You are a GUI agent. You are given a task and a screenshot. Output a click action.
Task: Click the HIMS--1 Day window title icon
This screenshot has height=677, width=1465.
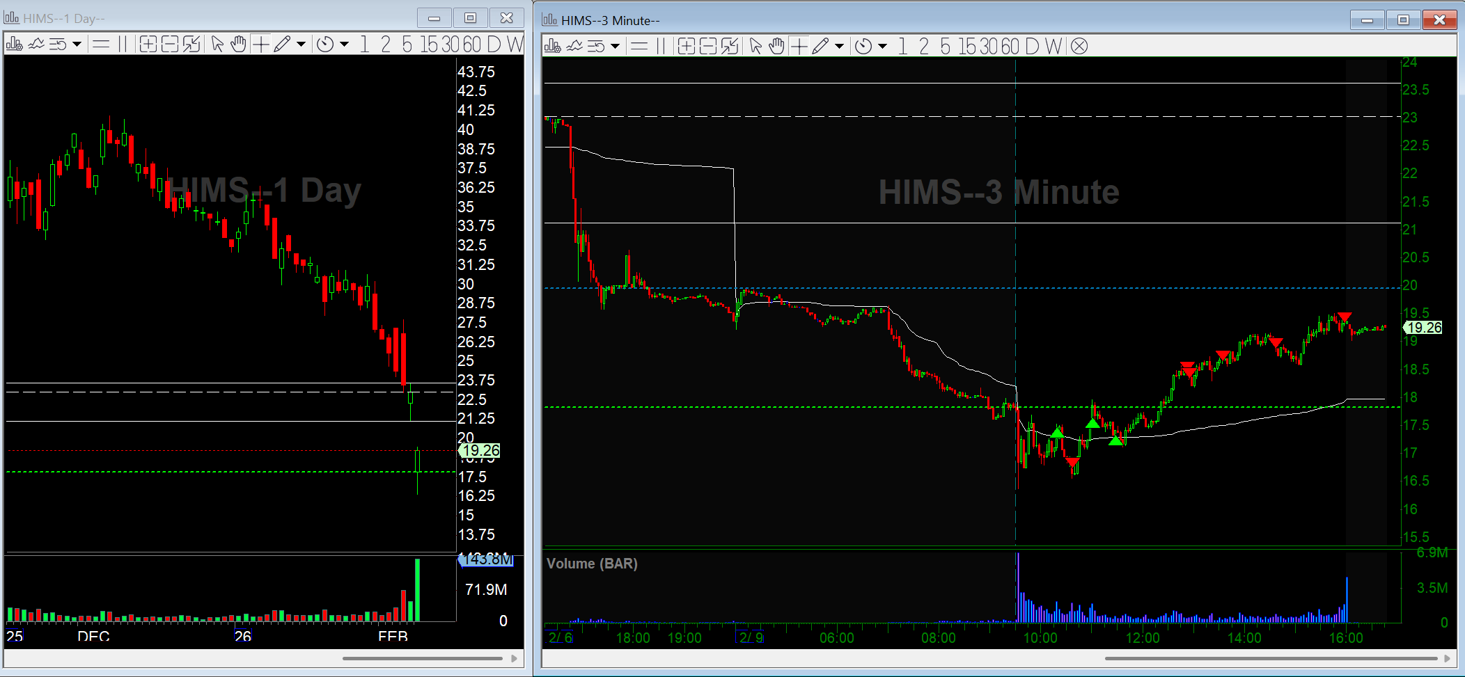tap(12, 18)
